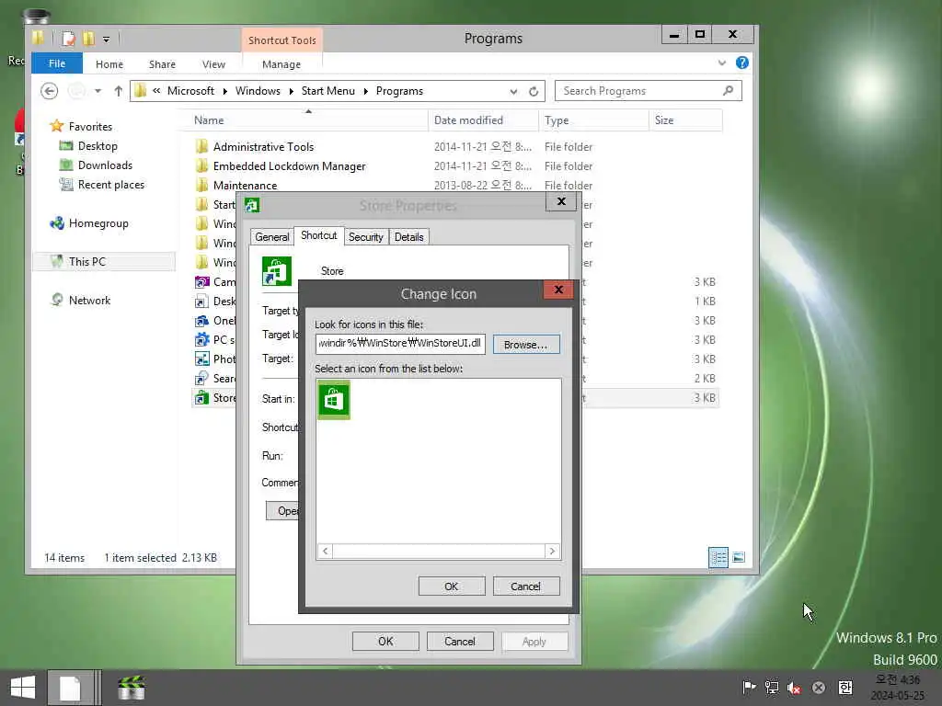Viewport: 942px width, 706px height.
Task: Expand address bar history dropdown
Action: pyautogui.click(x=513, y=91)
